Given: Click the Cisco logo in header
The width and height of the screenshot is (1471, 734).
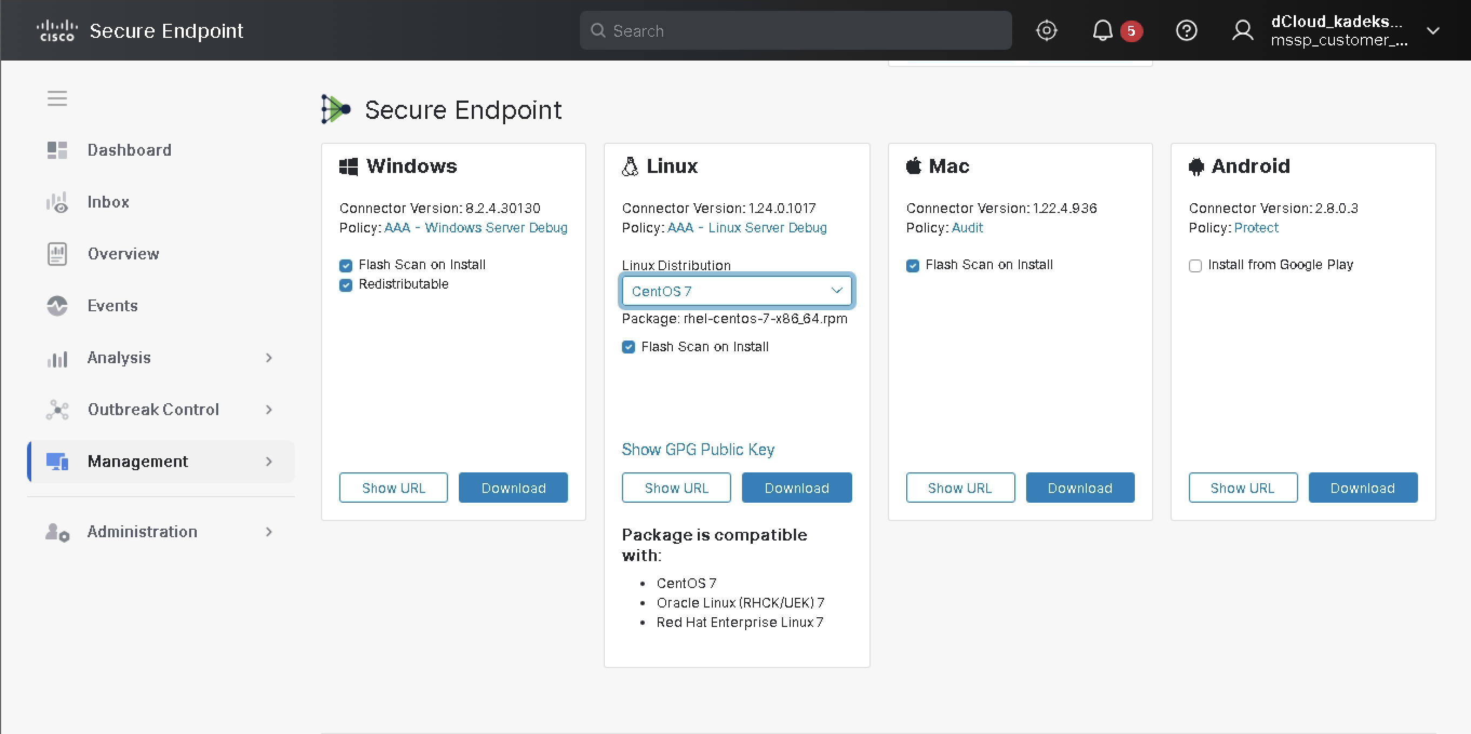Looking at the screenshot, I should (57, 30).
